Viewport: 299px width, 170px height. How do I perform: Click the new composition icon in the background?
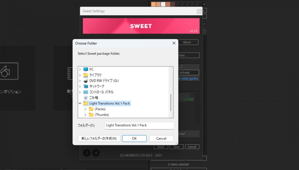pos(9,71)
